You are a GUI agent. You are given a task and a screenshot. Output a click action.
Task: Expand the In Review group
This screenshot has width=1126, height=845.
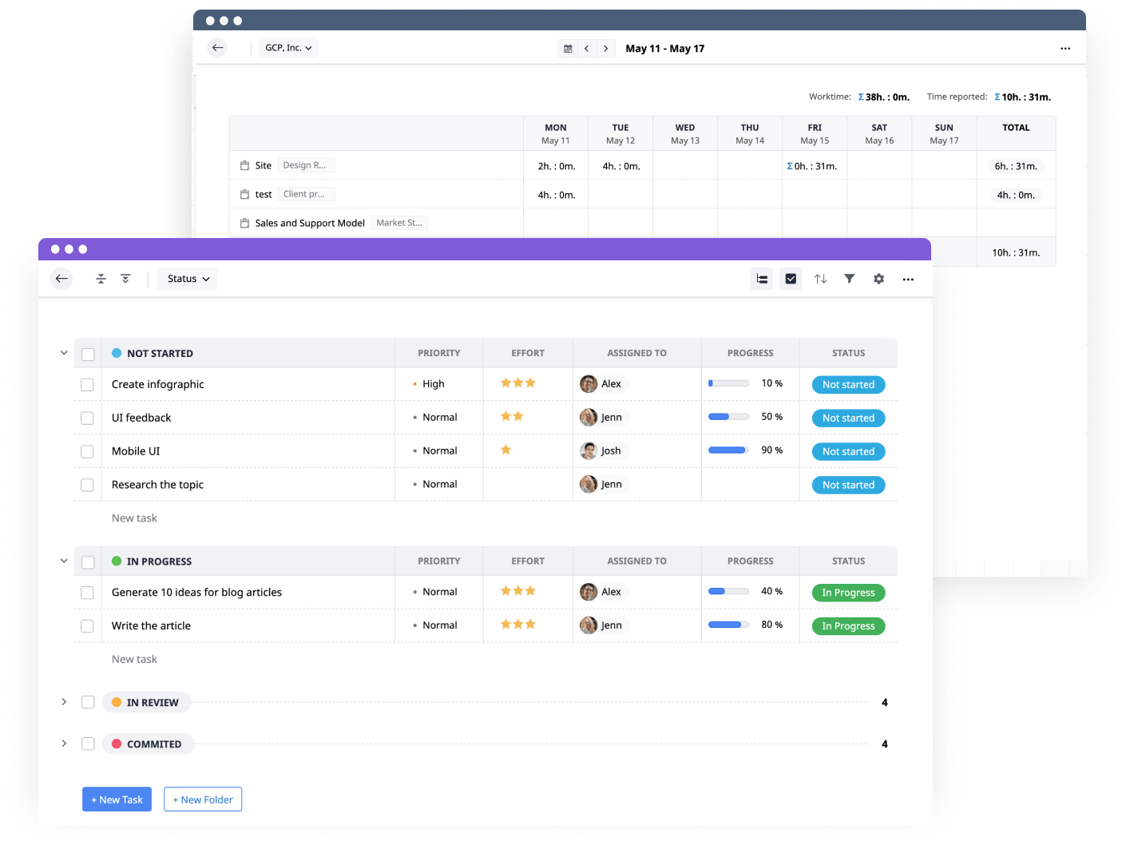point(64,702)
